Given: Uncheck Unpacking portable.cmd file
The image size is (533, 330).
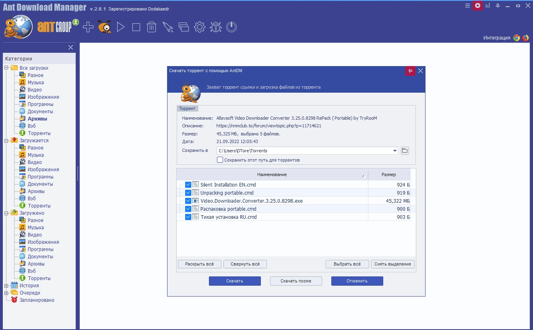Looking at the screenshot, I should point(188,193).
